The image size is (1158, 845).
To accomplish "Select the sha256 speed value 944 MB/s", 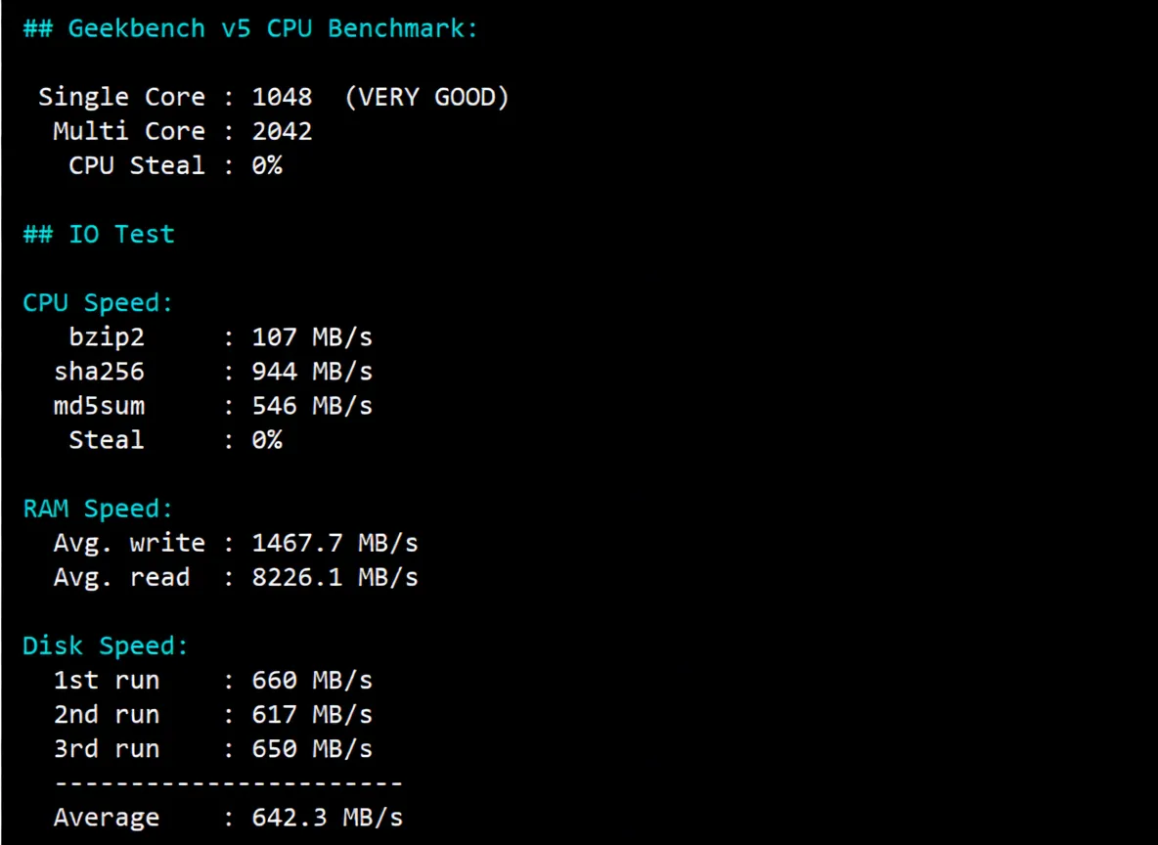I will (311, 371).
